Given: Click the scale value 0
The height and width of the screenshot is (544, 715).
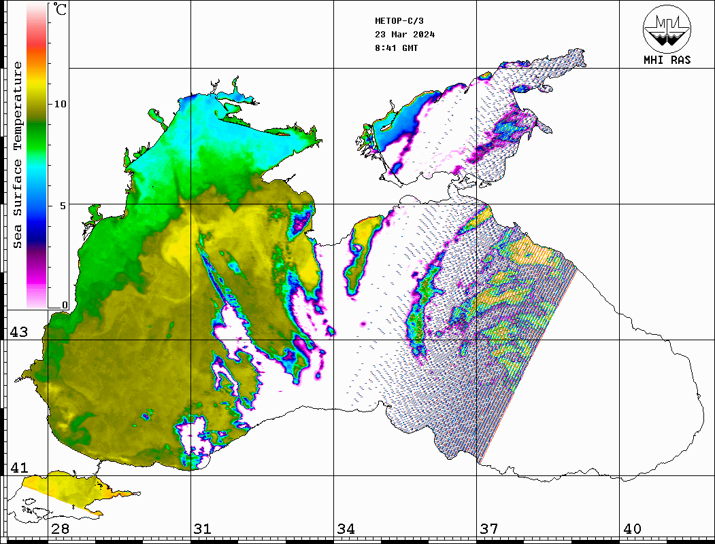Looking at the screenshot, I should point(65,306).
